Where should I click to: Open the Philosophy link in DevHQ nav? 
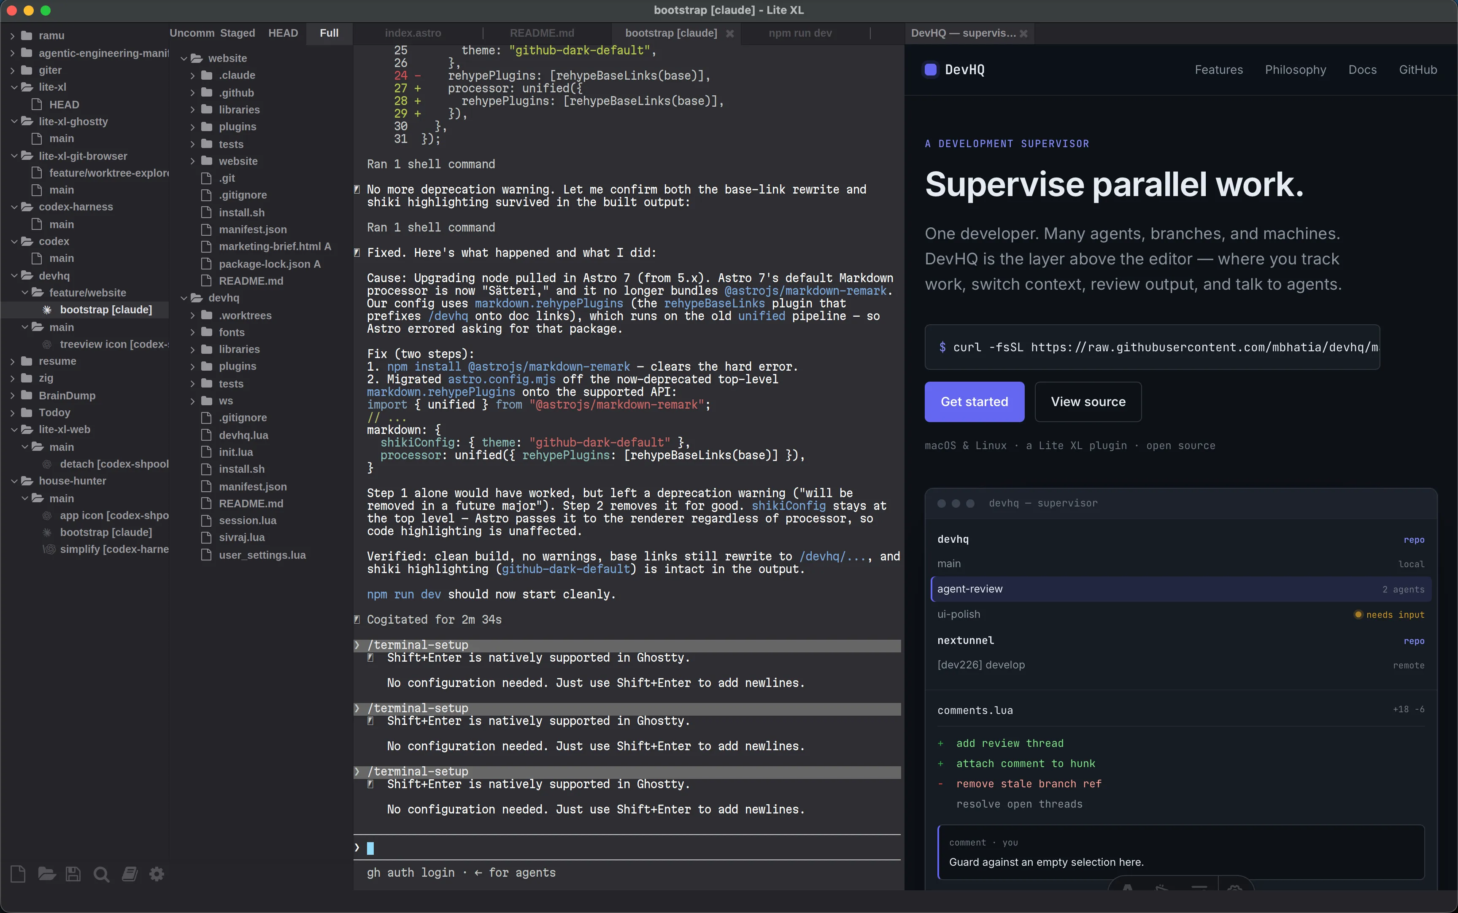click(1296, 70)
